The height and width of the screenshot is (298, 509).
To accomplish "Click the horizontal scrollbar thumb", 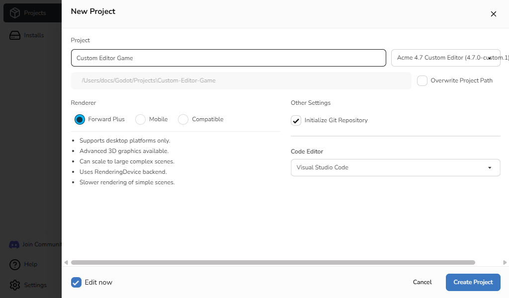I will point(273,263).
